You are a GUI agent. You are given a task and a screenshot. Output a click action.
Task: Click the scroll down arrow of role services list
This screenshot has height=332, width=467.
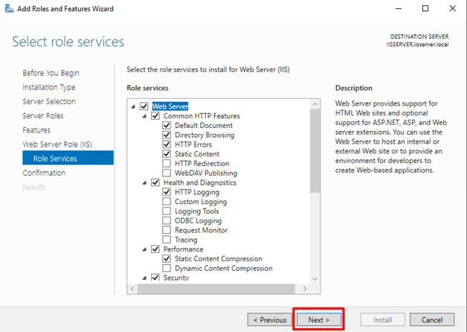pos(315,279)
